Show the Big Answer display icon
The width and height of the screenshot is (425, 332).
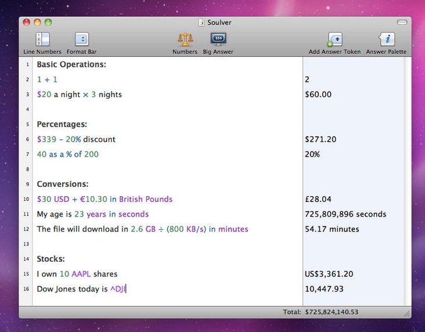[x=218, y=39]
